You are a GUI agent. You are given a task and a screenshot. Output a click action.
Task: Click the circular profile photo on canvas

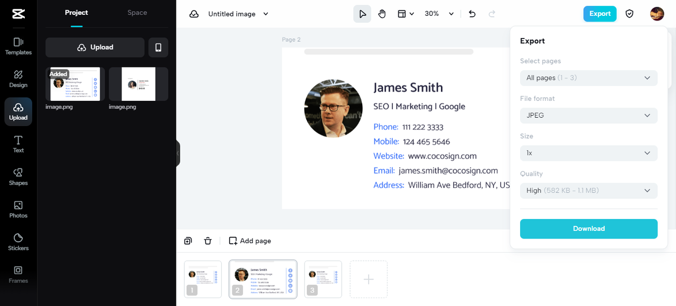(x=333, y=109)
